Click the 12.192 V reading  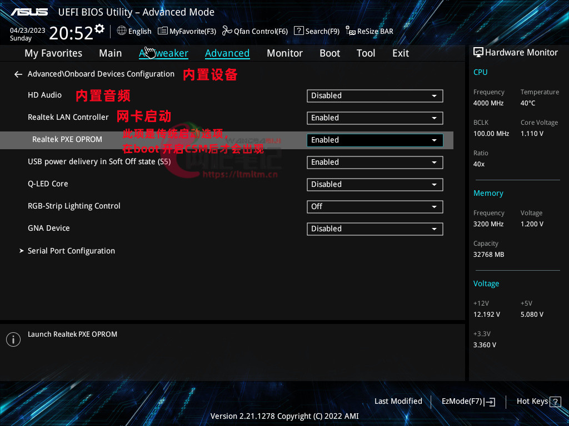tap(487, 315)
